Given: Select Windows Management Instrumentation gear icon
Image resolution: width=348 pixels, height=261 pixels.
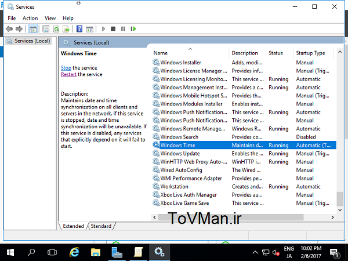Looking at the screenshot, I should point(156,87).
